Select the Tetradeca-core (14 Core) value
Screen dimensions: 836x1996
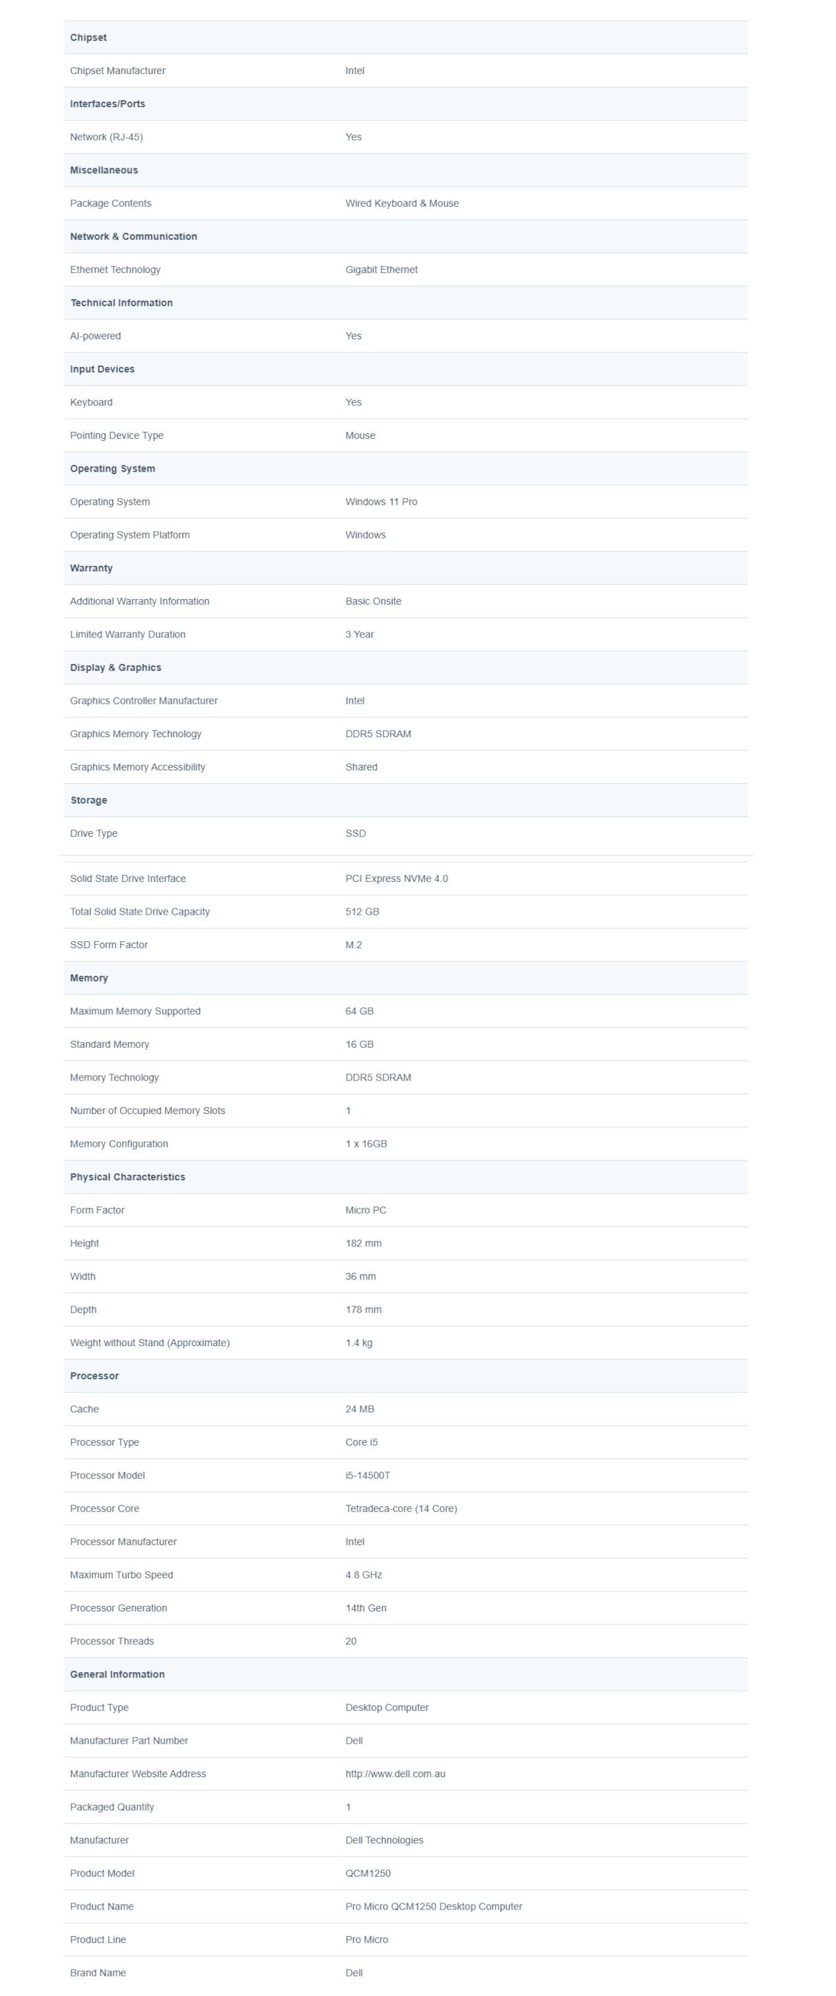401,1508
